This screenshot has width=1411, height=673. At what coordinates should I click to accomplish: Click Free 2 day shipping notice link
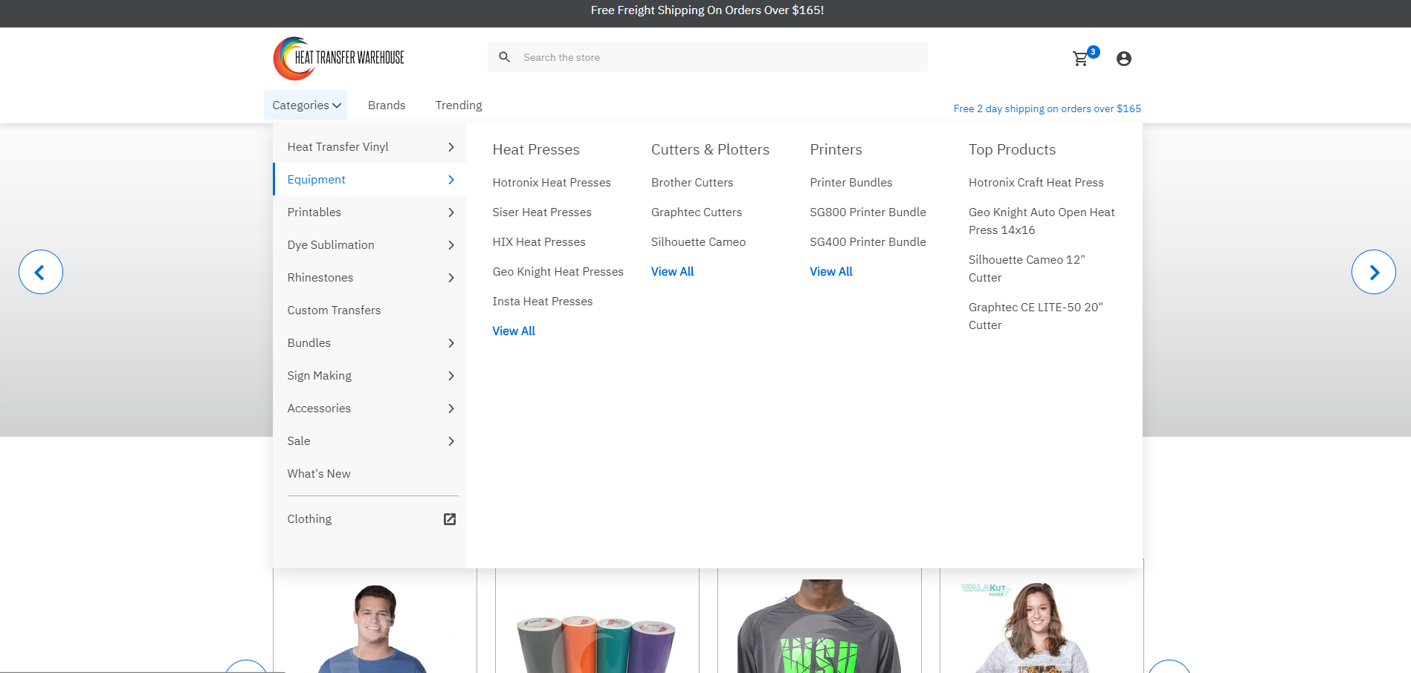click(x=1047, y=108)
